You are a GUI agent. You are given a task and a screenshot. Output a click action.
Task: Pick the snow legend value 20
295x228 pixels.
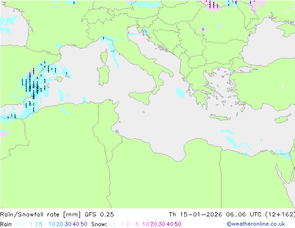[x=154, y=224]
